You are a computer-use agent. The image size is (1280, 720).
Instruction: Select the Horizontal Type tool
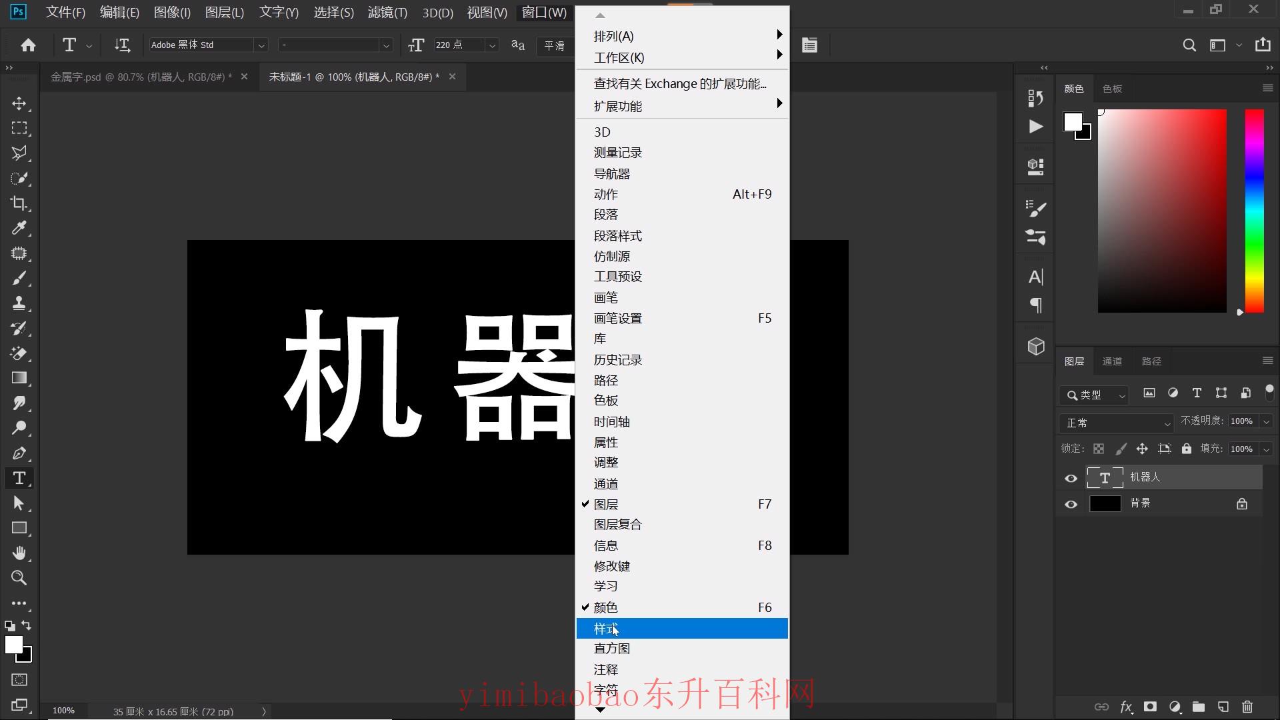19,478
